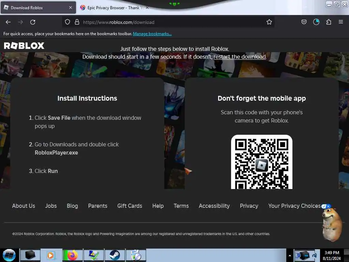Open the Manage bookmarks link

152,34
